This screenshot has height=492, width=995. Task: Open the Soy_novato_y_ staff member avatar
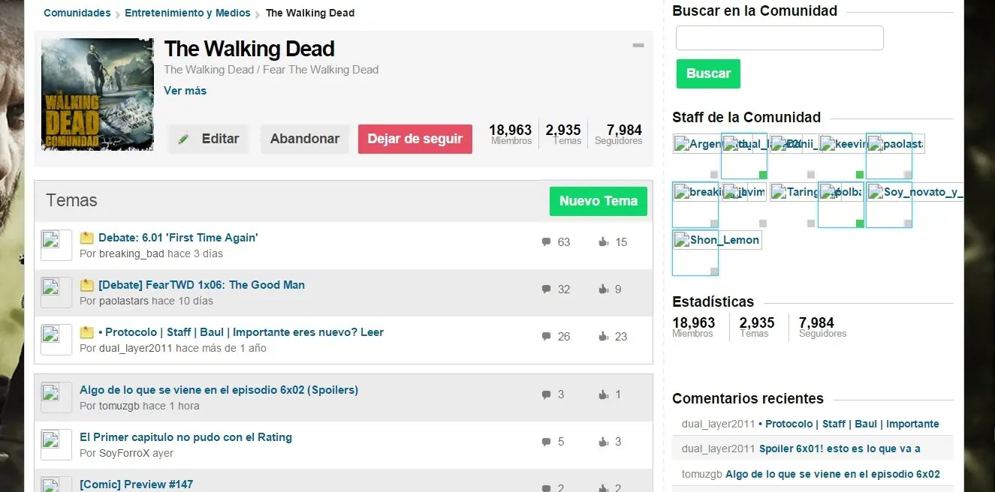[x=889, y=205]
